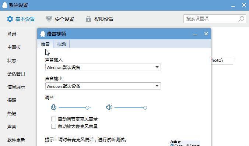The height and width of the screenshot is (146, 249).
Task: Click the lock icon for 权限设置
Action: tap(88, 19)
